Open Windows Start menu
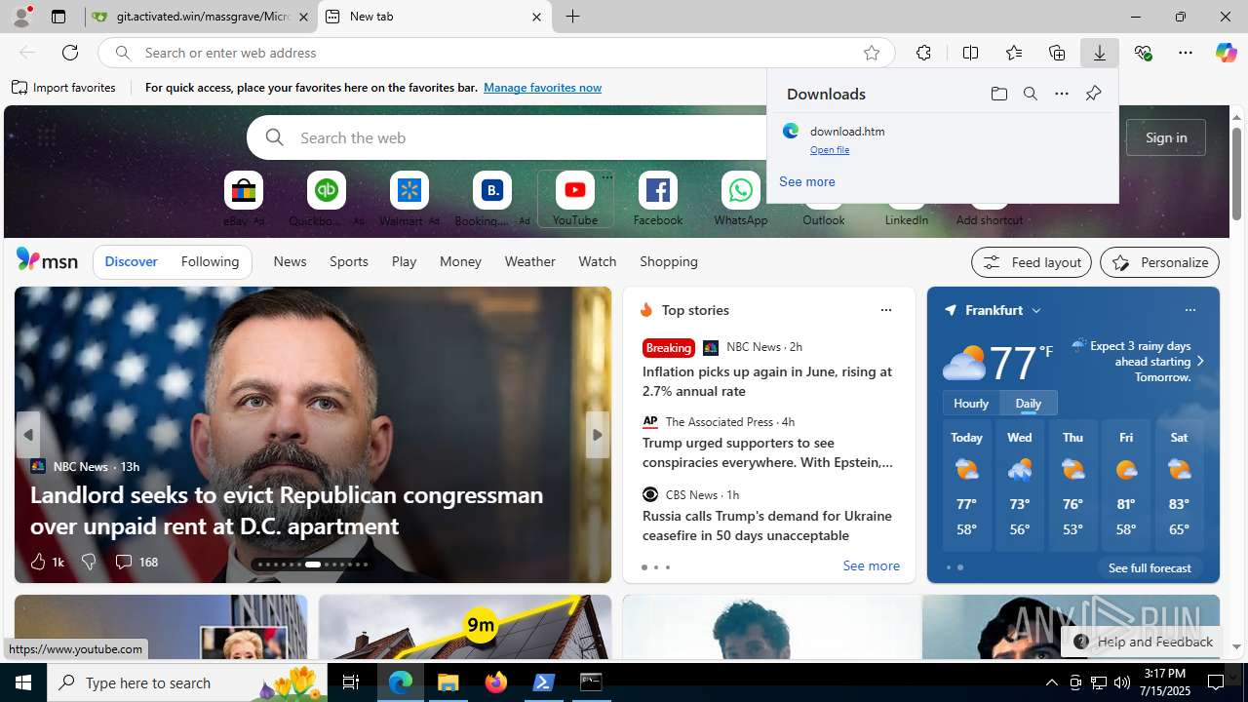Screen dimensions: 1248x702 [x=23, y=682]
